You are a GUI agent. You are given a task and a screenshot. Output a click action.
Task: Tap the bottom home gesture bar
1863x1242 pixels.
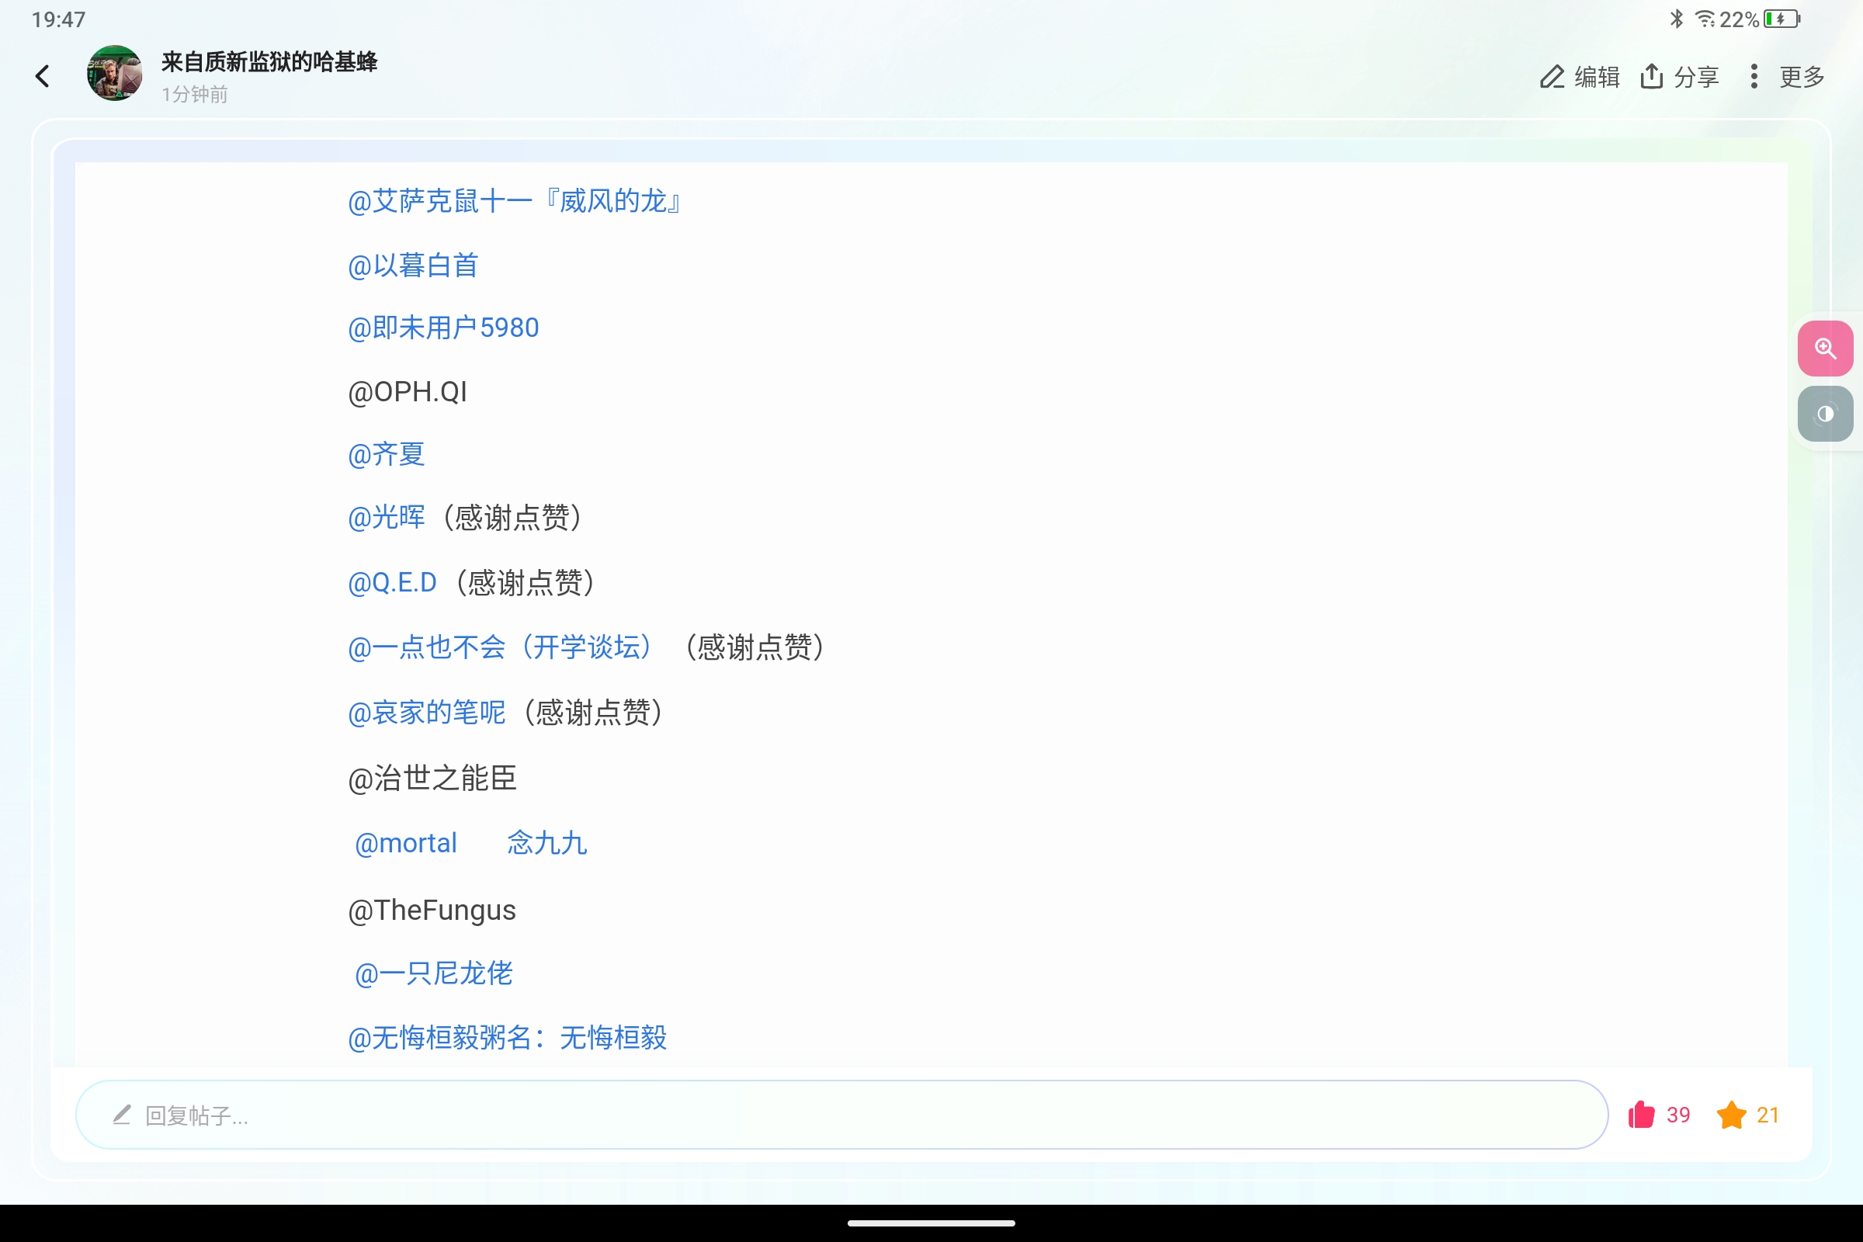(931, 1223)
